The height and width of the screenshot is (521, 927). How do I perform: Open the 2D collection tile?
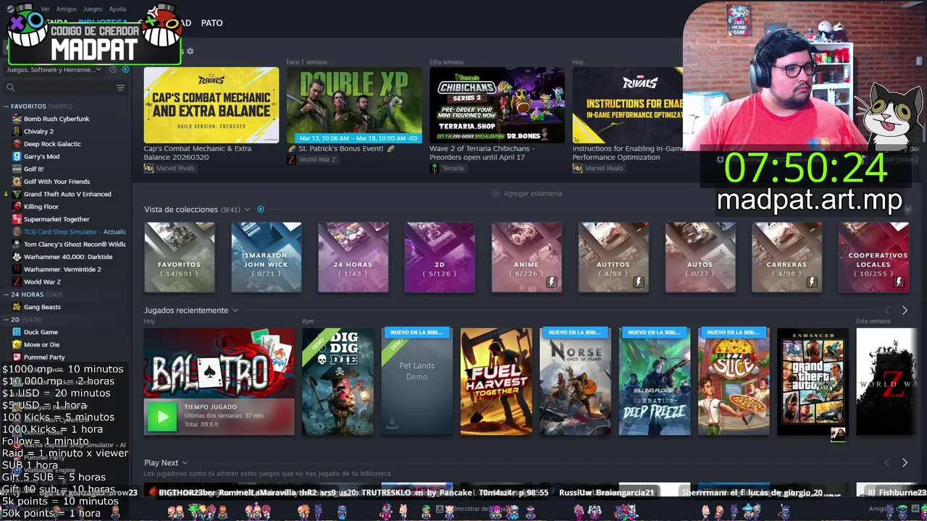click(440, 258)
